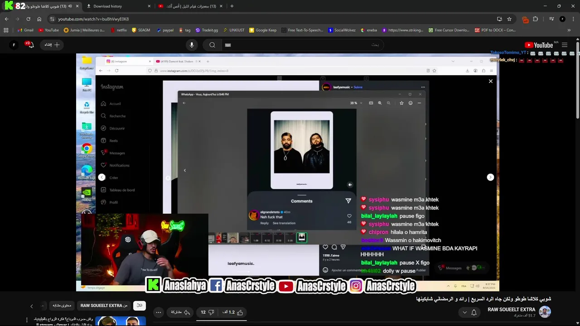
Task: Open the browser home page
Action: 39,19
